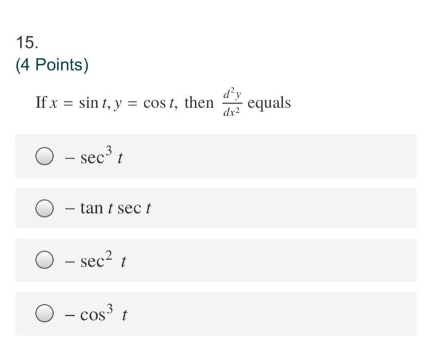Click the word "equals" in the question

pos(269,104)
